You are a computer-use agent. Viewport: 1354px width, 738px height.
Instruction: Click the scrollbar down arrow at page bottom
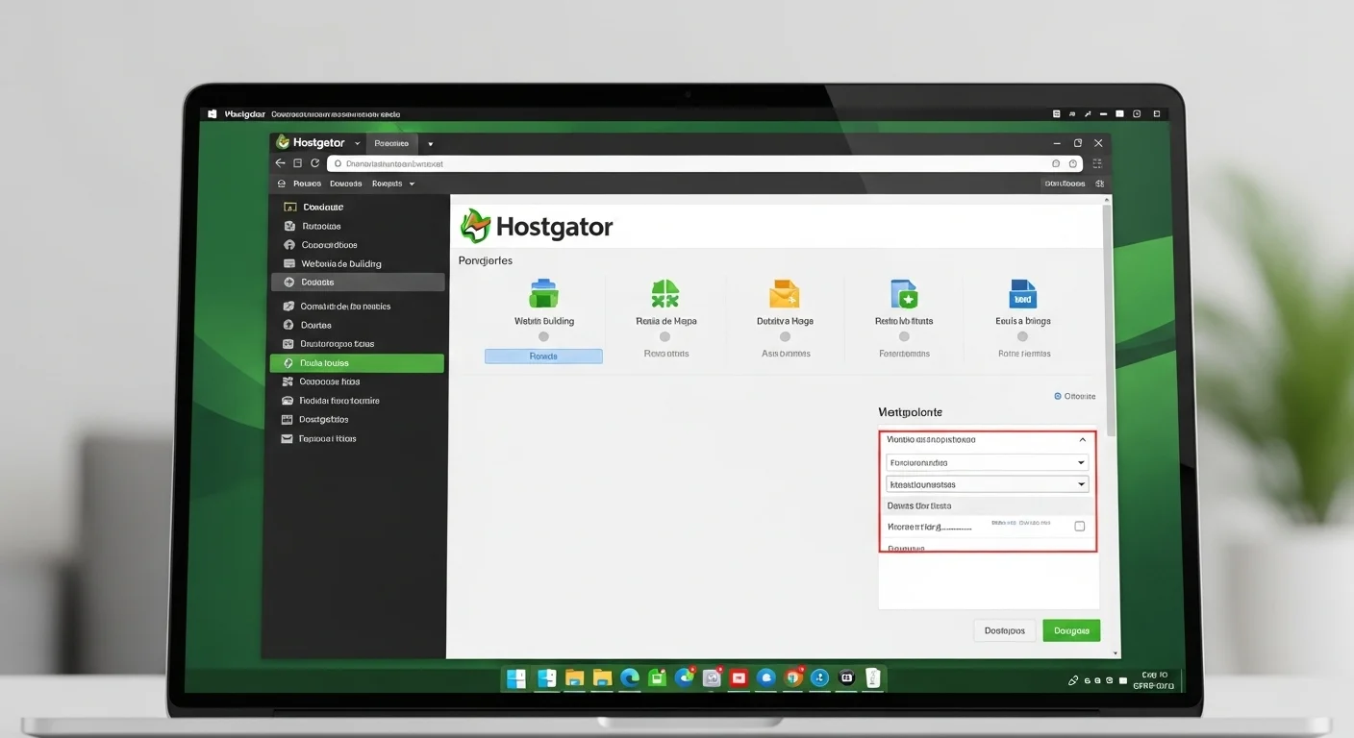(x=1115, y=653)
